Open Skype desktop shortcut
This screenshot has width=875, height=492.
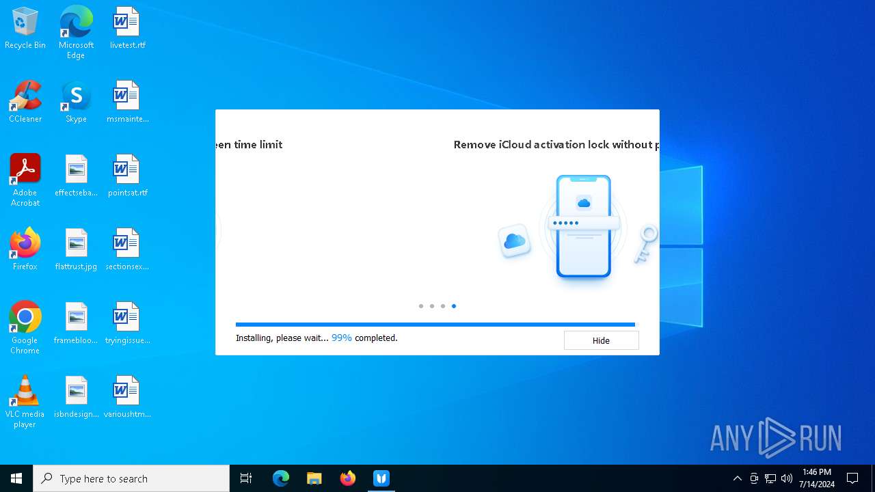[76, 102]
